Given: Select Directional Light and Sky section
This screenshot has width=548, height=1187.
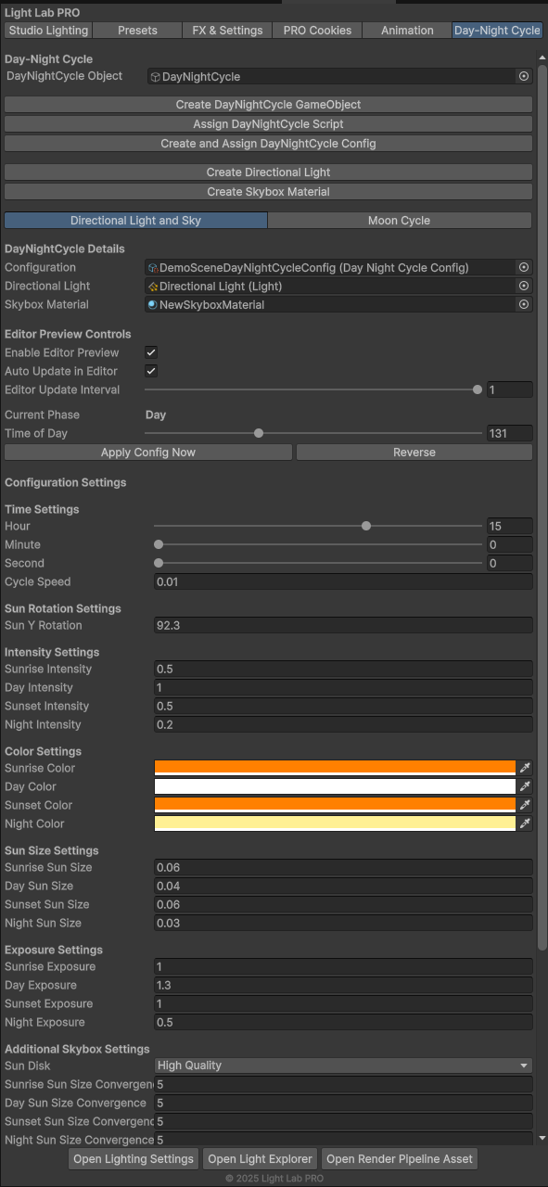Looking at the screenshot, I should point(135,221).
